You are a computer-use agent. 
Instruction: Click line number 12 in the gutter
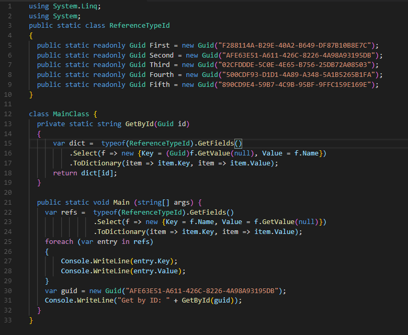pos(8,114)
